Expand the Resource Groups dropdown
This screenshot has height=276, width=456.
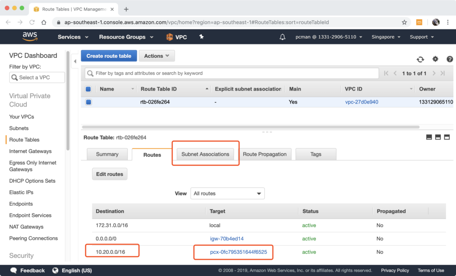click(126, 37)
